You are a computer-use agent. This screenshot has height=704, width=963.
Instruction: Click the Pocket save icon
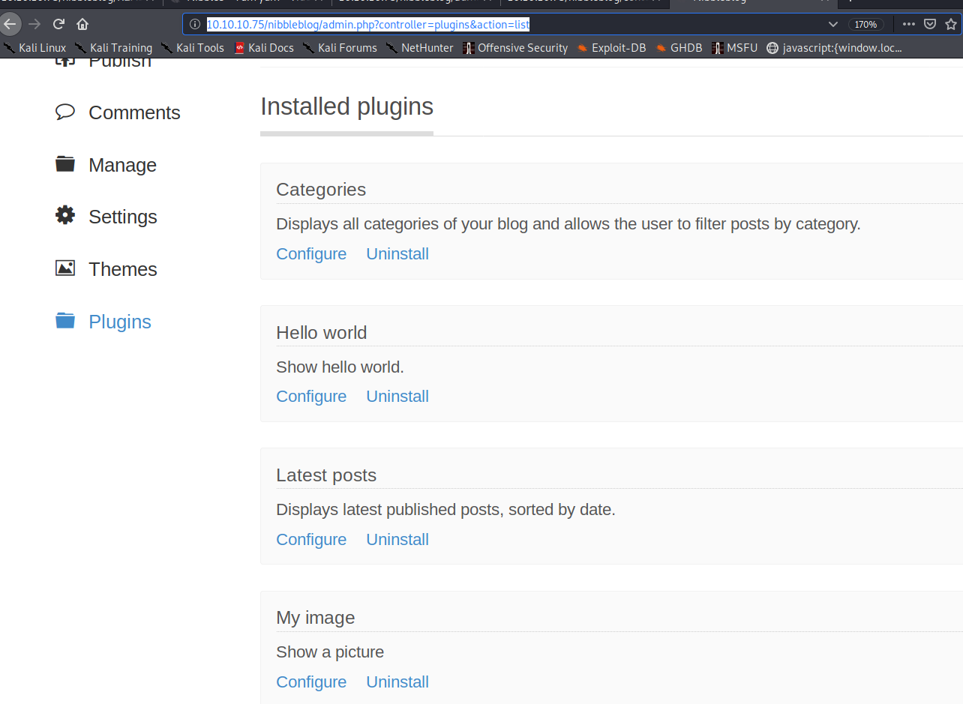click(930, 24)
